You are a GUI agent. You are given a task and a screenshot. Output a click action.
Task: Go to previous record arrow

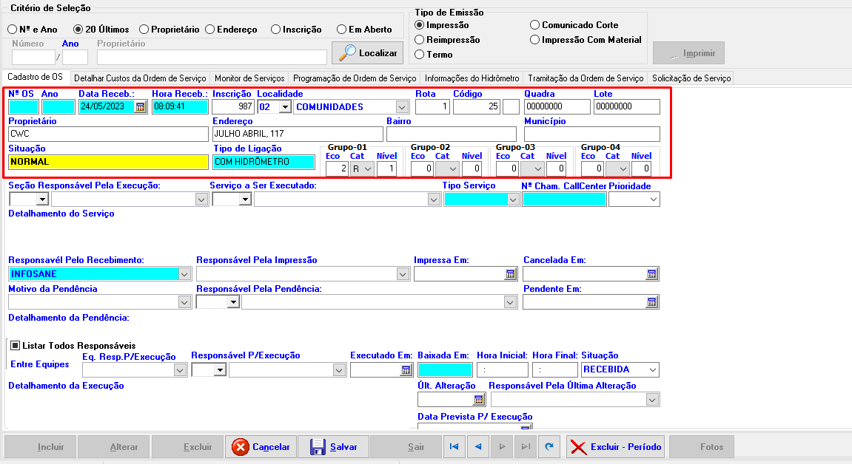click(x=478, y=447)
